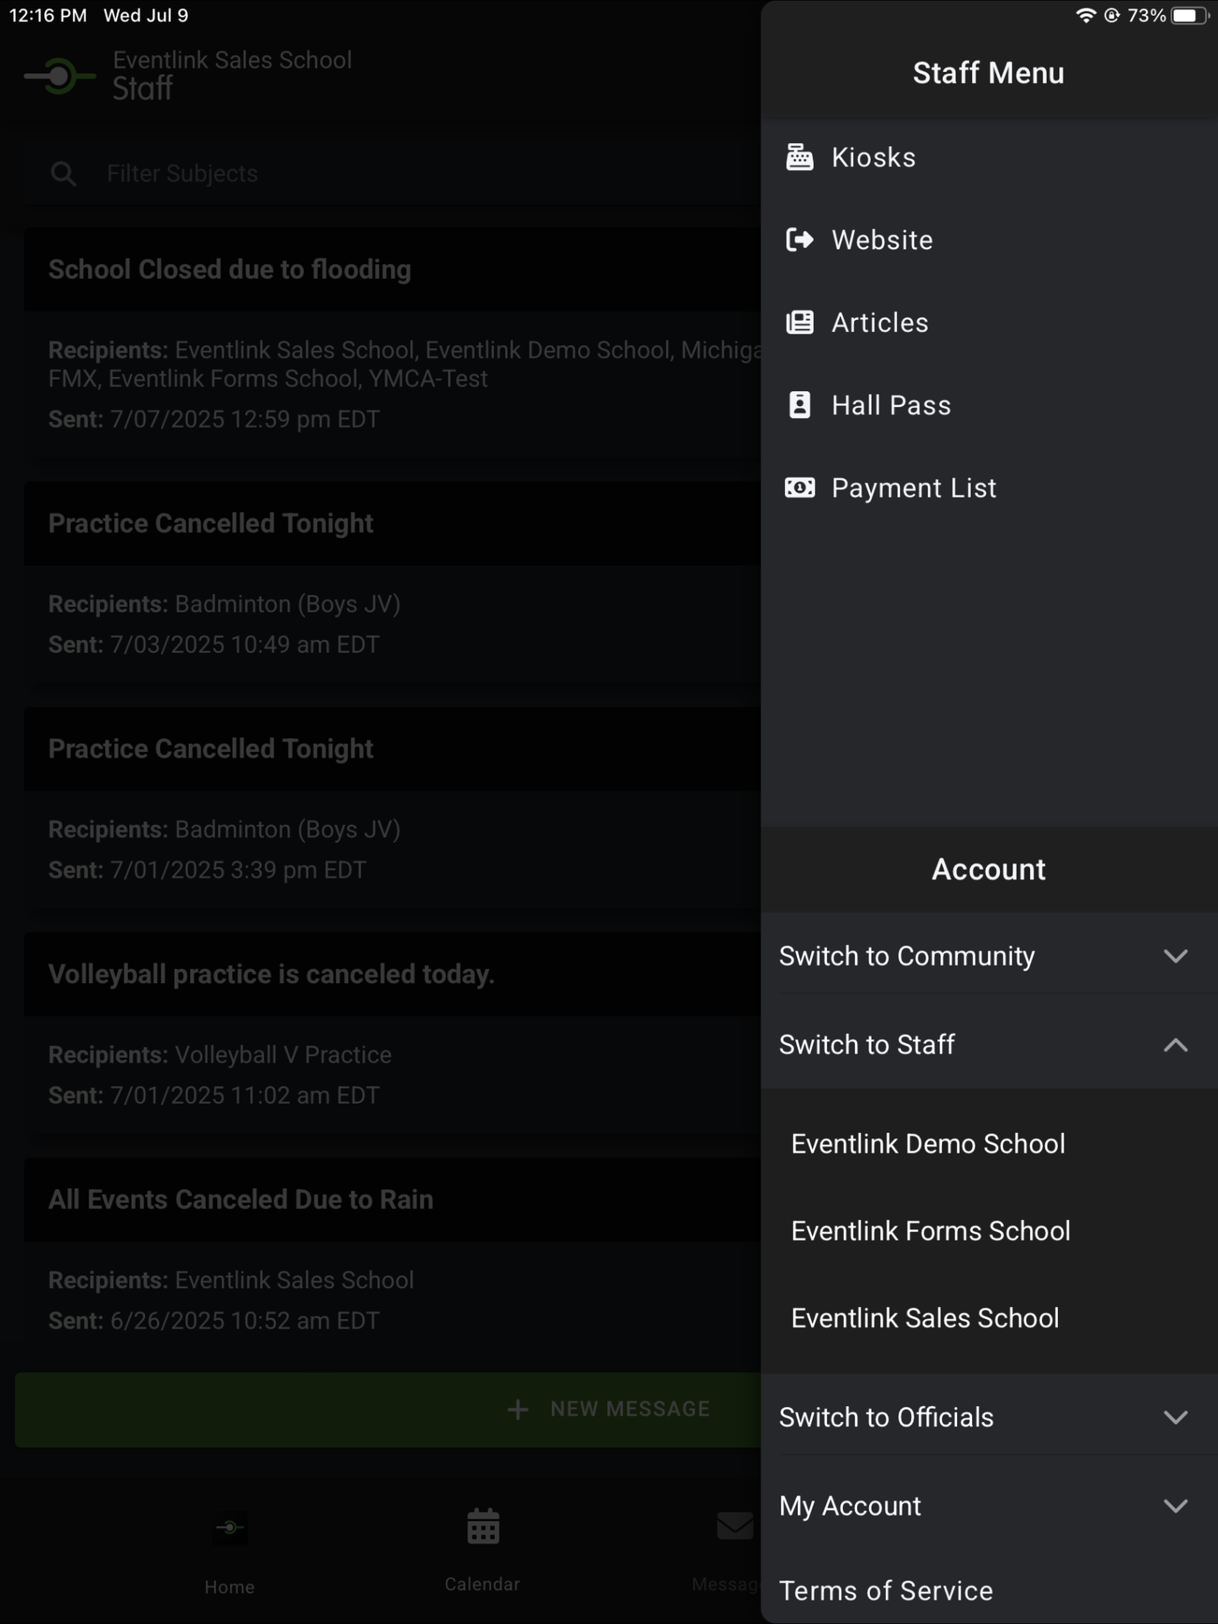
Task: Click the orientation lock status icon
Action: 1112,15
